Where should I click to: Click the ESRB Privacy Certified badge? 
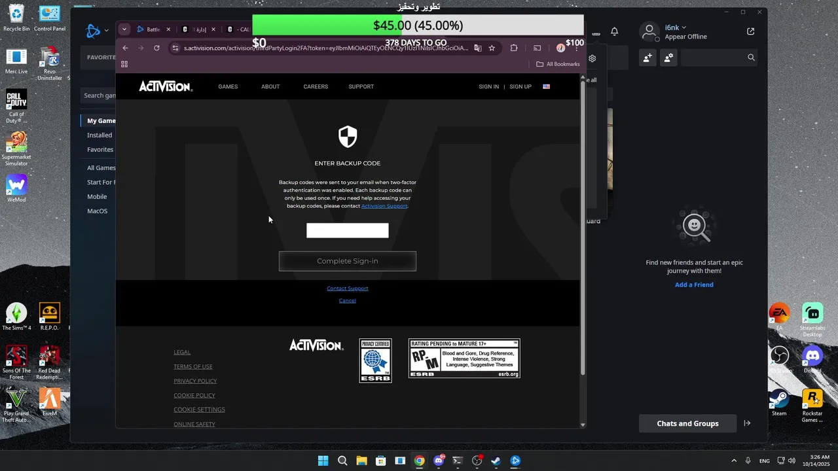point(375,360)
